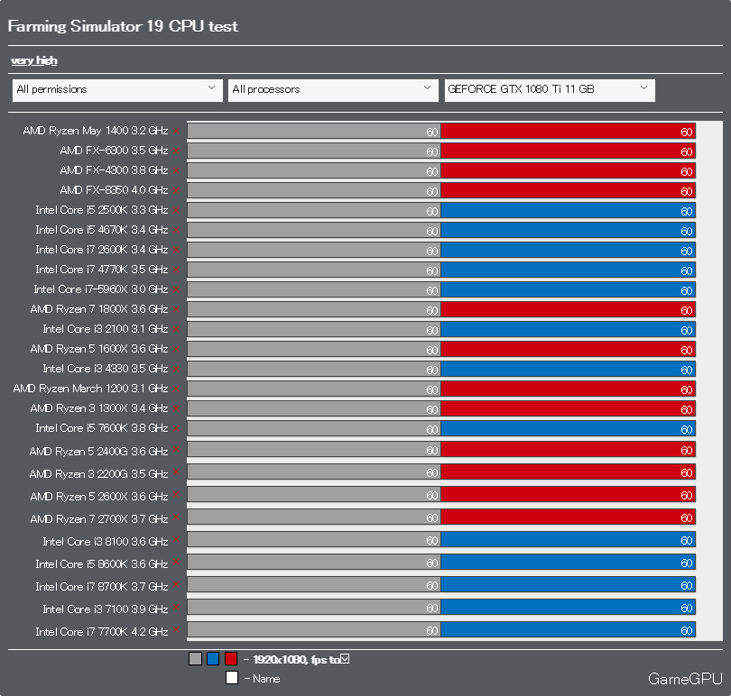Remove AMD Ryzen May 1400 row with X
Image resolution: width=731 pixels, height=696 pixels.
click(x=176, y=130)
